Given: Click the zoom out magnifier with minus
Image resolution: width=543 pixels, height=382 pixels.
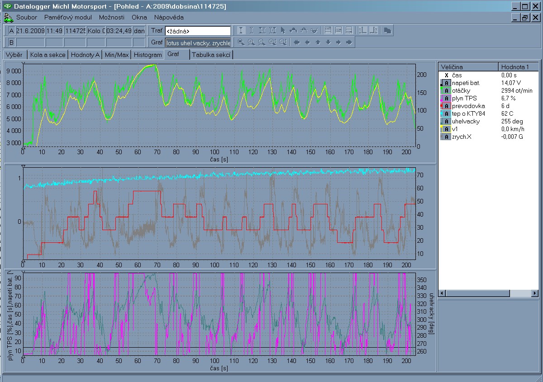Looking at the screenshot, I should [x=262, y=42].
